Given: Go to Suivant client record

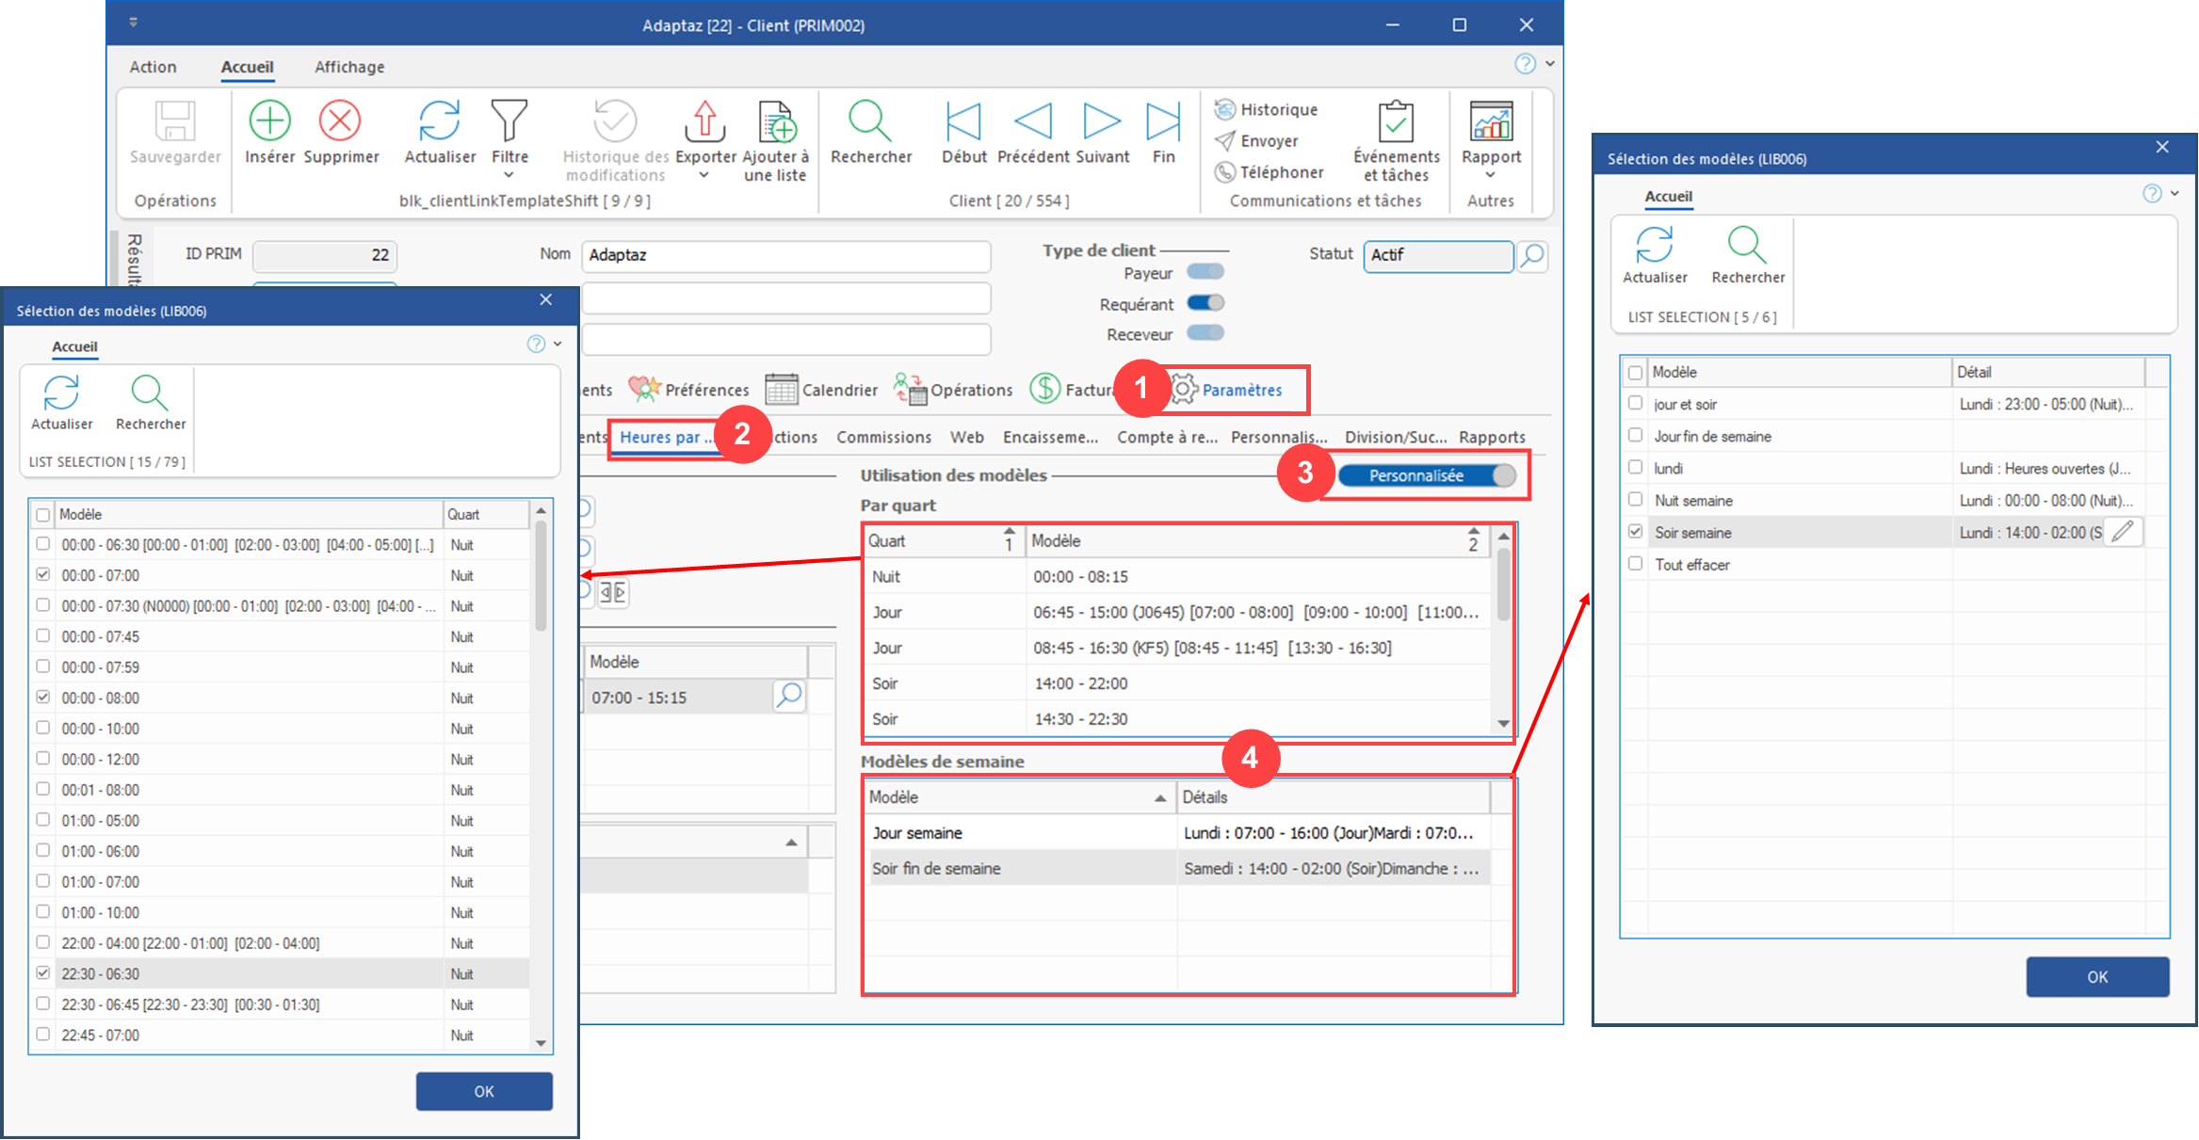Looking at the screenshot, I should (1101, 121).
